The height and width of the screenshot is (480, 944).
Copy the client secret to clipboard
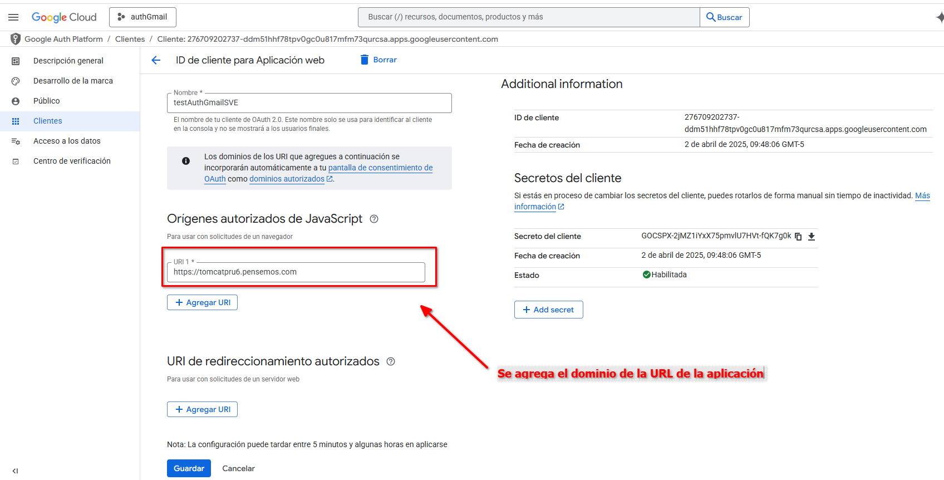pos(798,237)
